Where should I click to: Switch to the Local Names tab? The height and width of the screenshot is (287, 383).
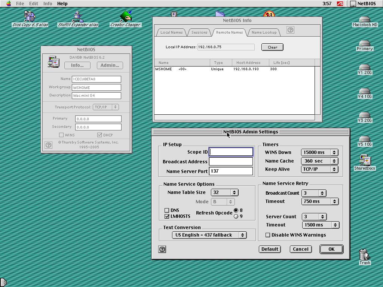pyautogui.click(x=171, y=32)
